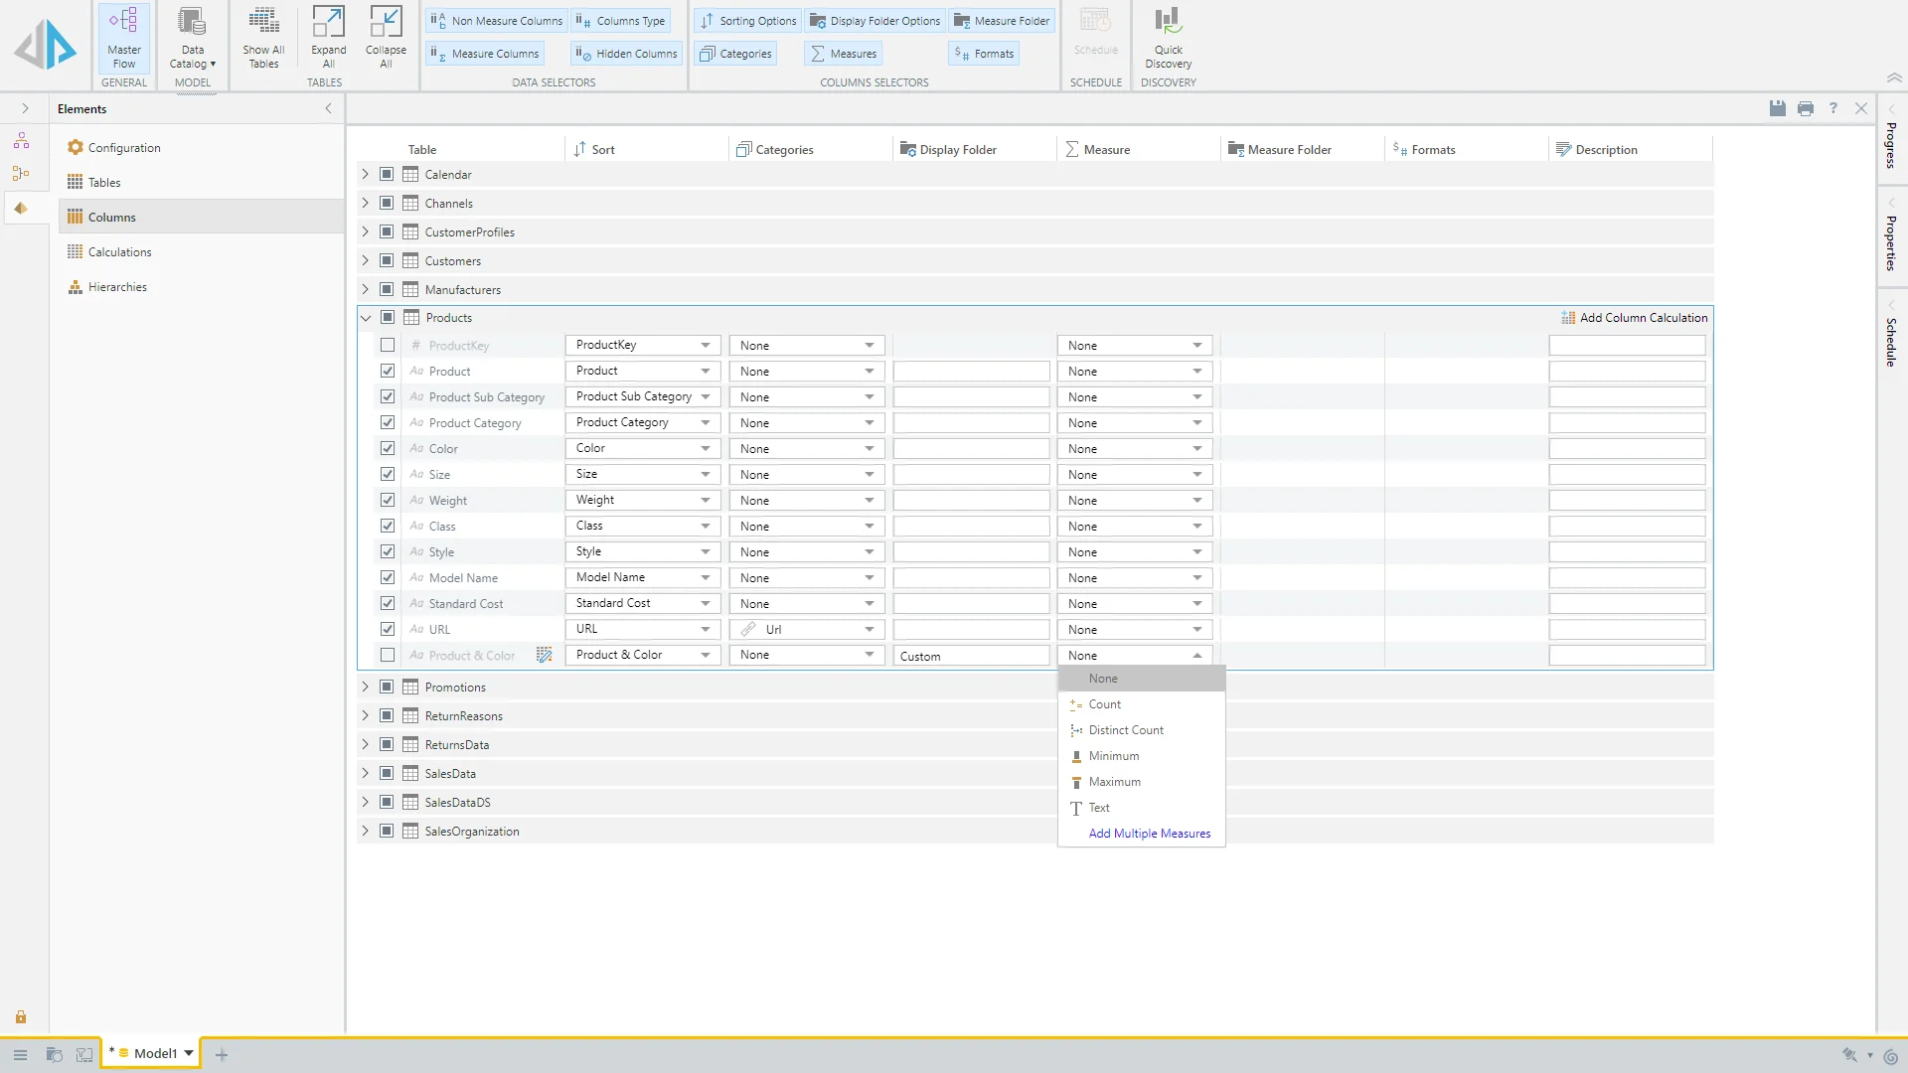Click the Show All Tables icon
Image resolution: width=1908 pixels, height=1073 pixels.
click(263, 37)
